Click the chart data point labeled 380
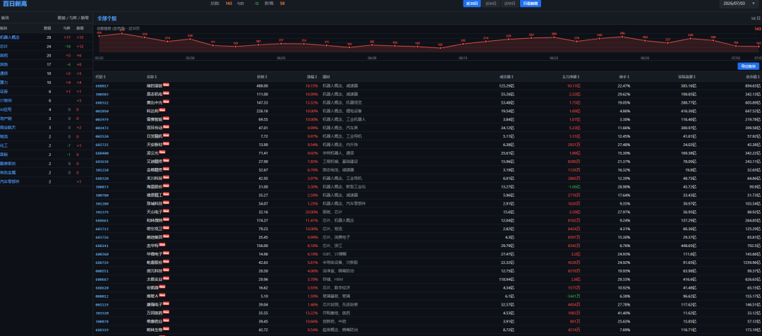 pyautogui.click(x=554, y=37)
